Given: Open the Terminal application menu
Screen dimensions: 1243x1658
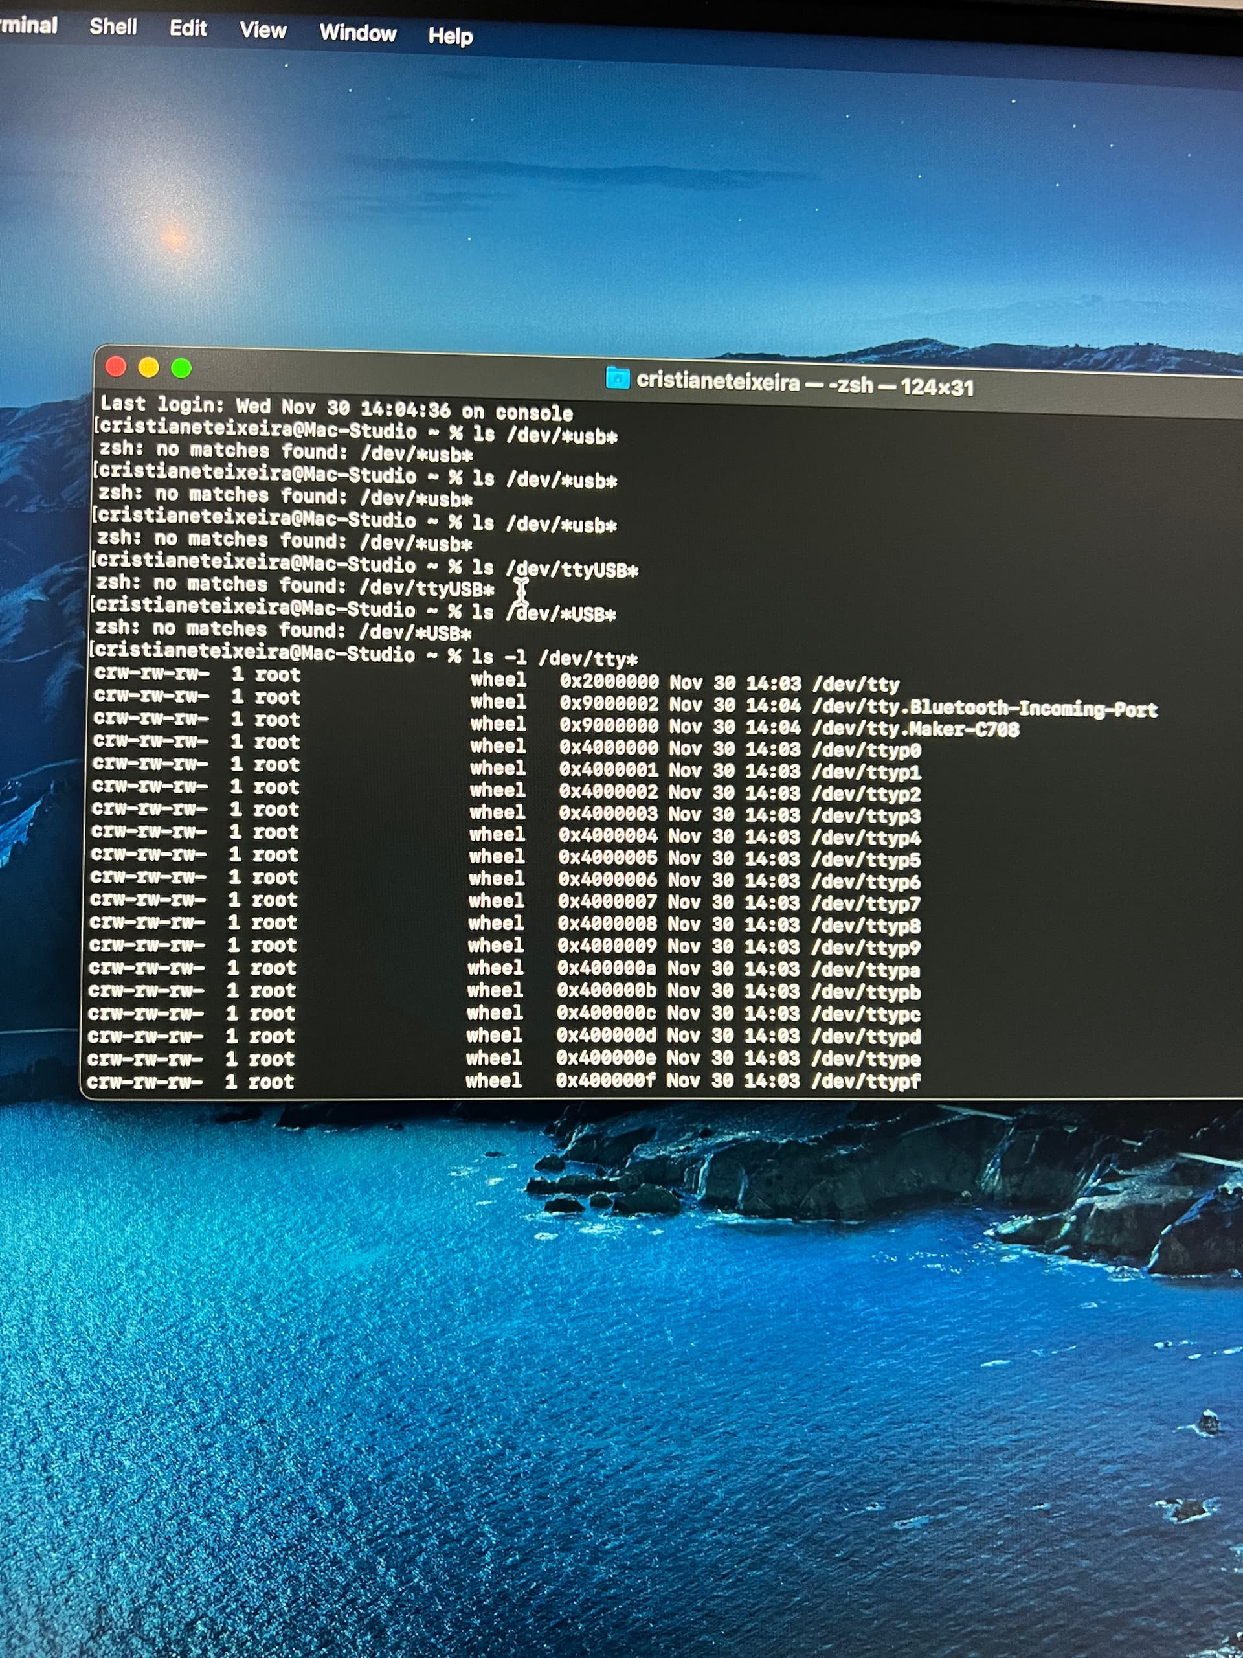Looking at the screenshot, I should point(28,25).
